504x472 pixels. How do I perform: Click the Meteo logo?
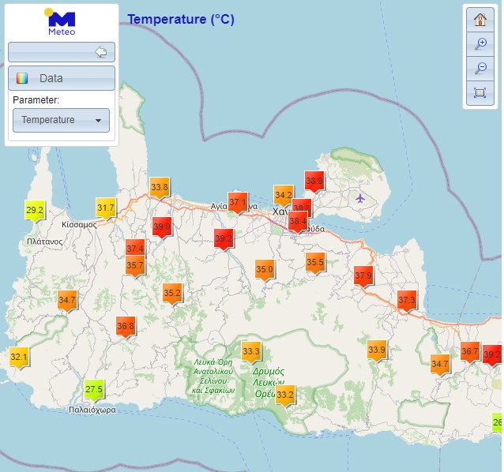pos(61,22)
